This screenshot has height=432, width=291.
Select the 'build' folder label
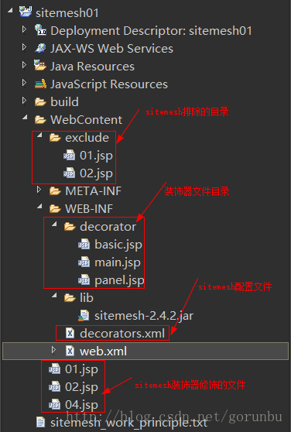point(64,101)
